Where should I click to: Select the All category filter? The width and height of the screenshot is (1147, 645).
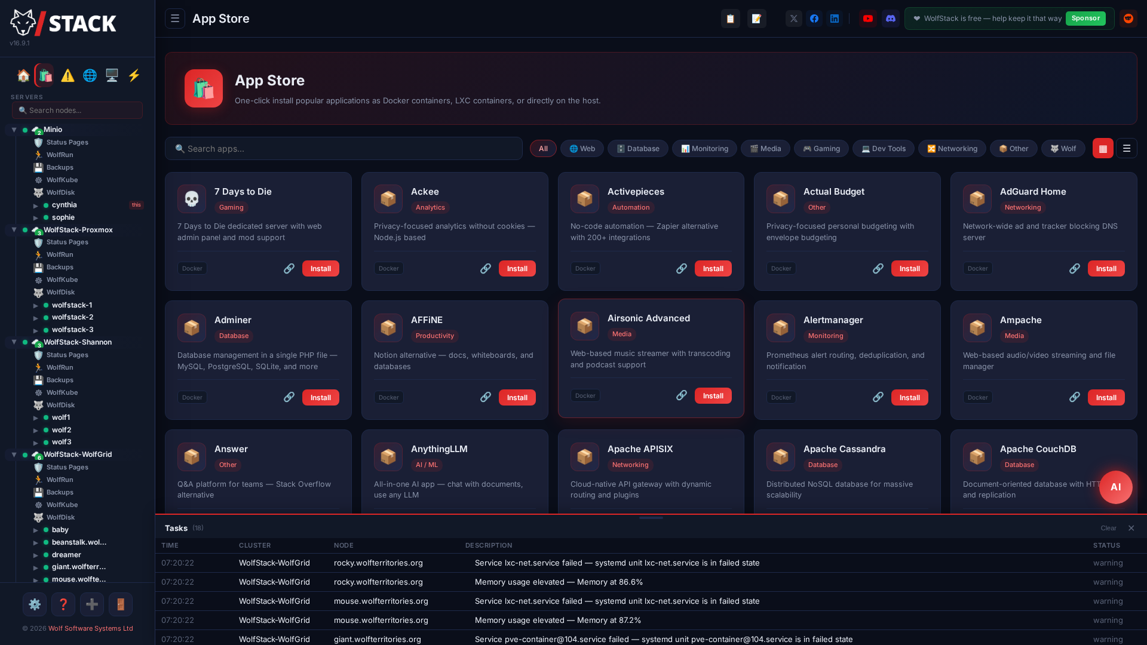point(543,149)
